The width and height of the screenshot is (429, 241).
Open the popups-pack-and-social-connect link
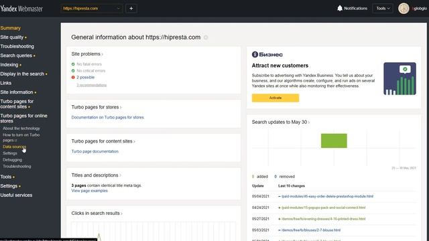coord(323,208)
